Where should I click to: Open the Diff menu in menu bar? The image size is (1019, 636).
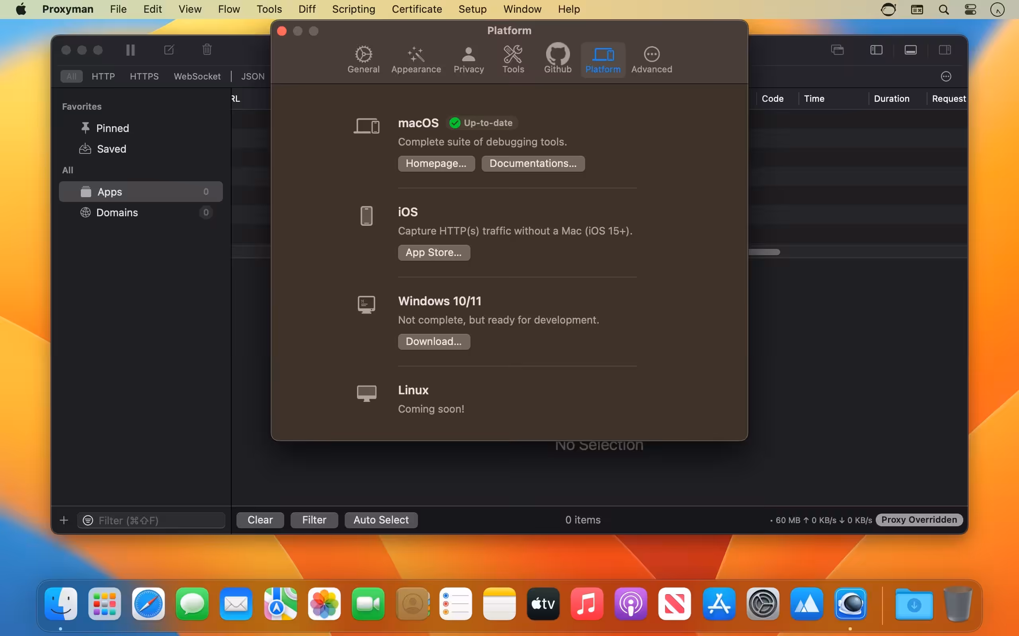(x=307, y=9)
